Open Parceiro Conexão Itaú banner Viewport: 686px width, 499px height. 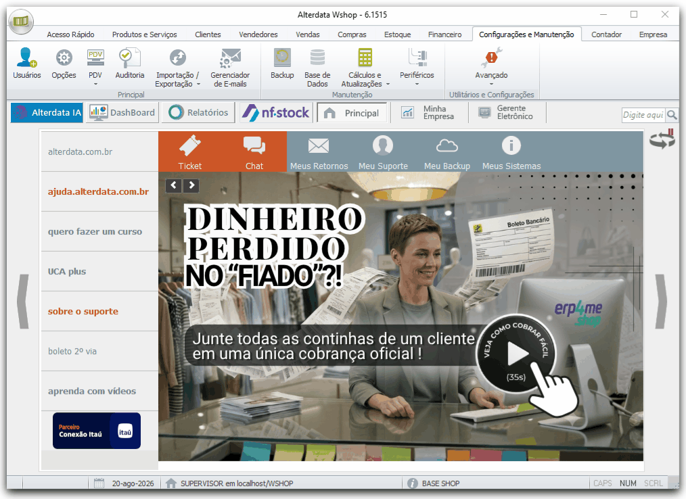(97, 431)
